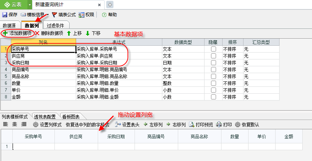The height and width of the screenshot is (161, 312).
Task: Open 排序 cell for 金额 row
Action: pyautogui.click(x=233, y=97)
